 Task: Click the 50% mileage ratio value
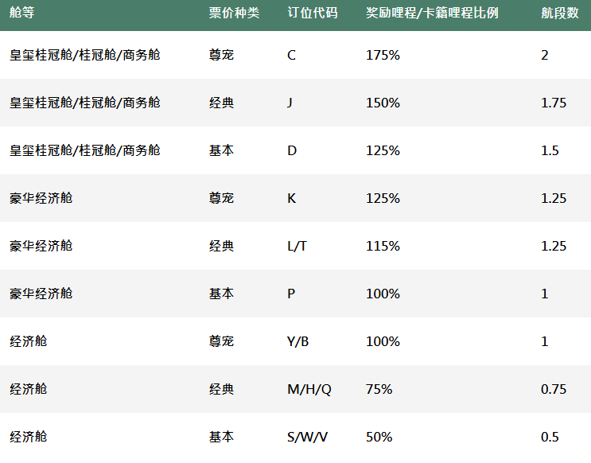(379, 437)
